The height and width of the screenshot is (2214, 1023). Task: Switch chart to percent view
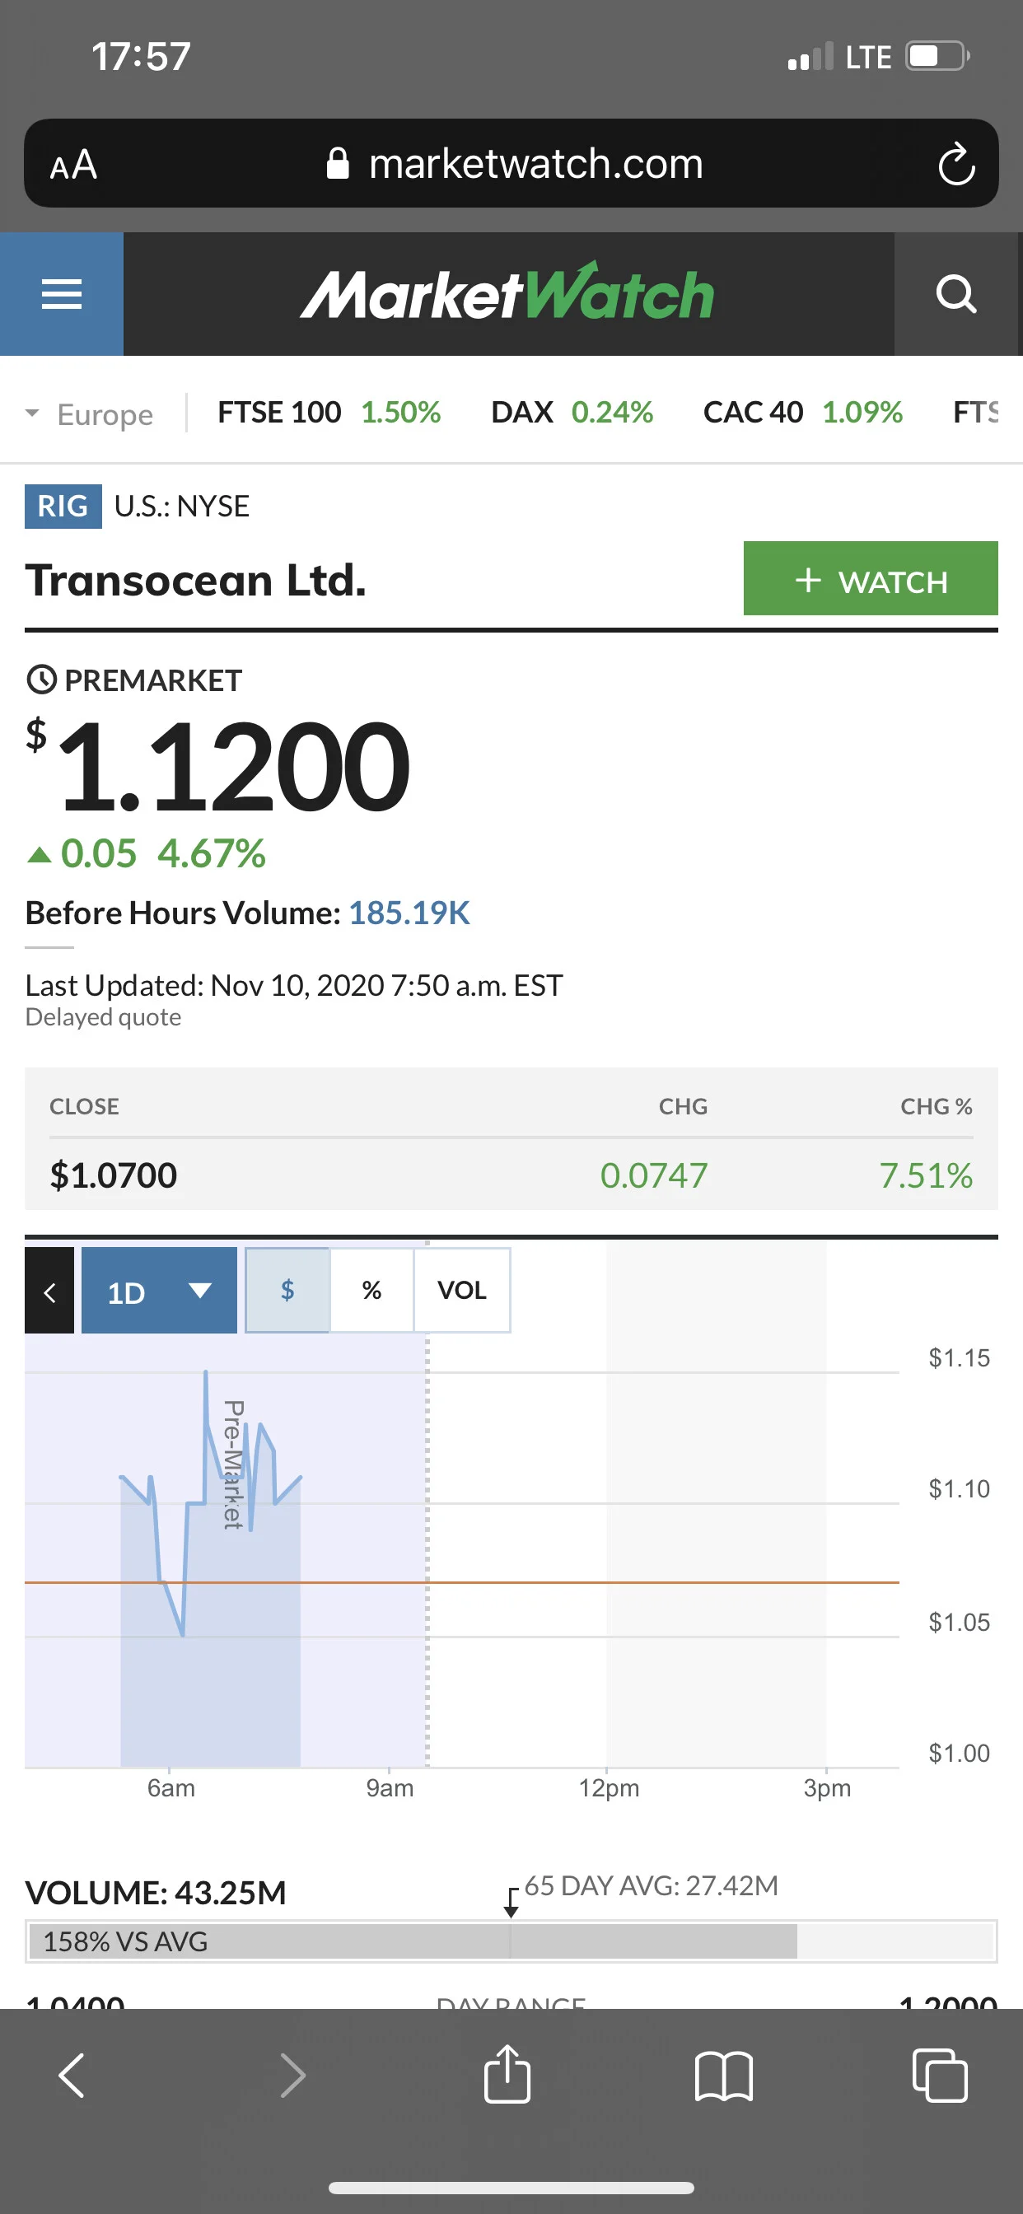371,1290
